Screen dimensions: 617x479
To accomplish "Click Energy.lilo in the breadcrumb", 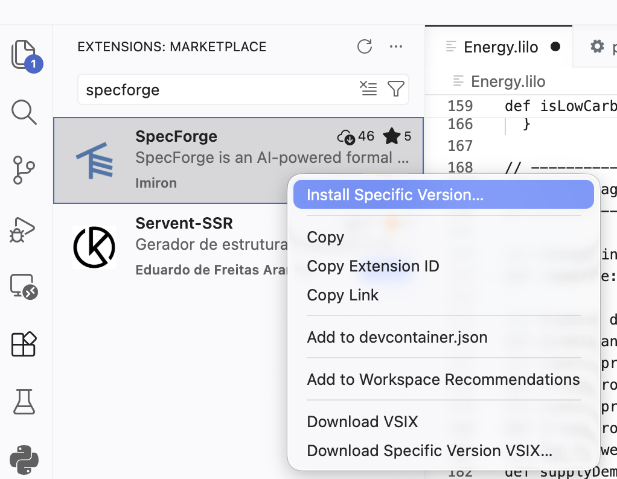I will point(508,81).
